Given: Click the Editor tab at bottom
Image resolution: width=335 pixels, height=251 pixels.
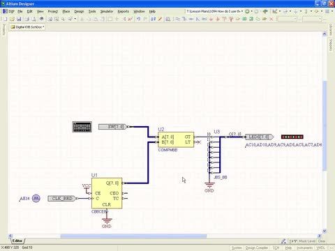Looking at the screenshot, I should coord(17,241).
